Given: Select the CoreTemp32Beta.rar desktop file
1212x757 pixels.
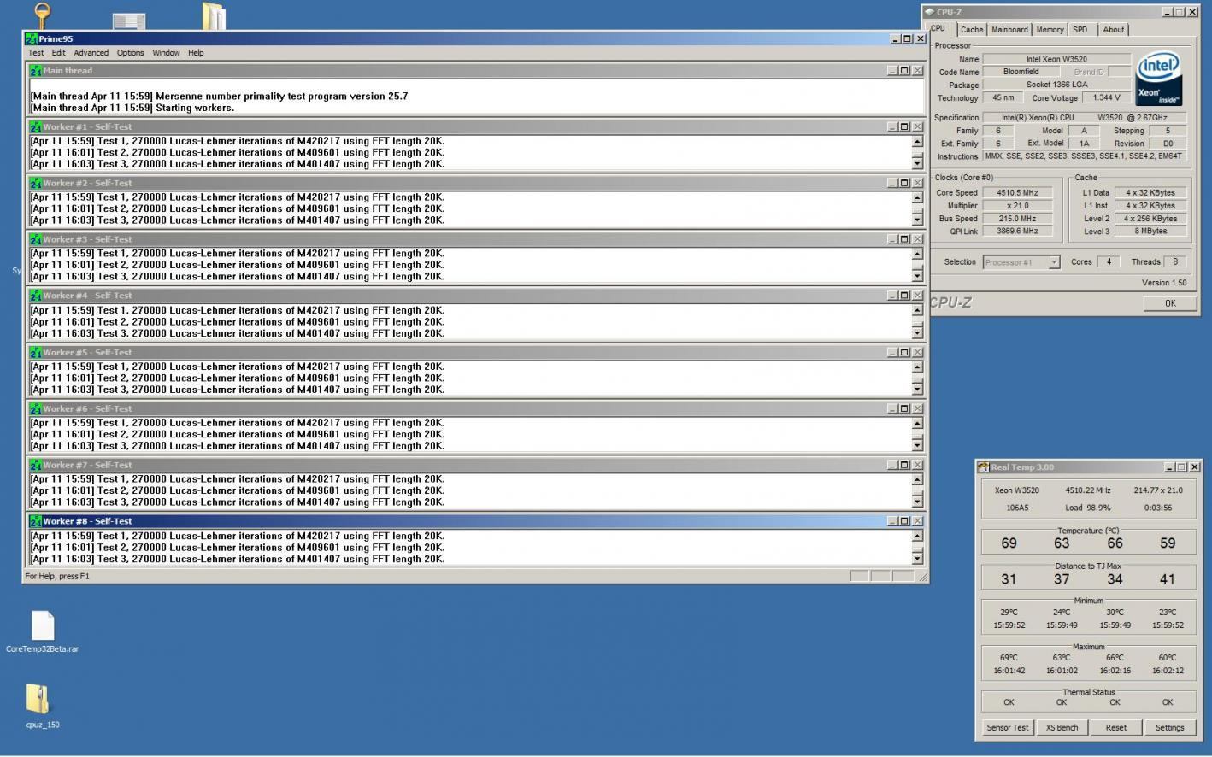Looking at the screenshot, I should 42,632.
